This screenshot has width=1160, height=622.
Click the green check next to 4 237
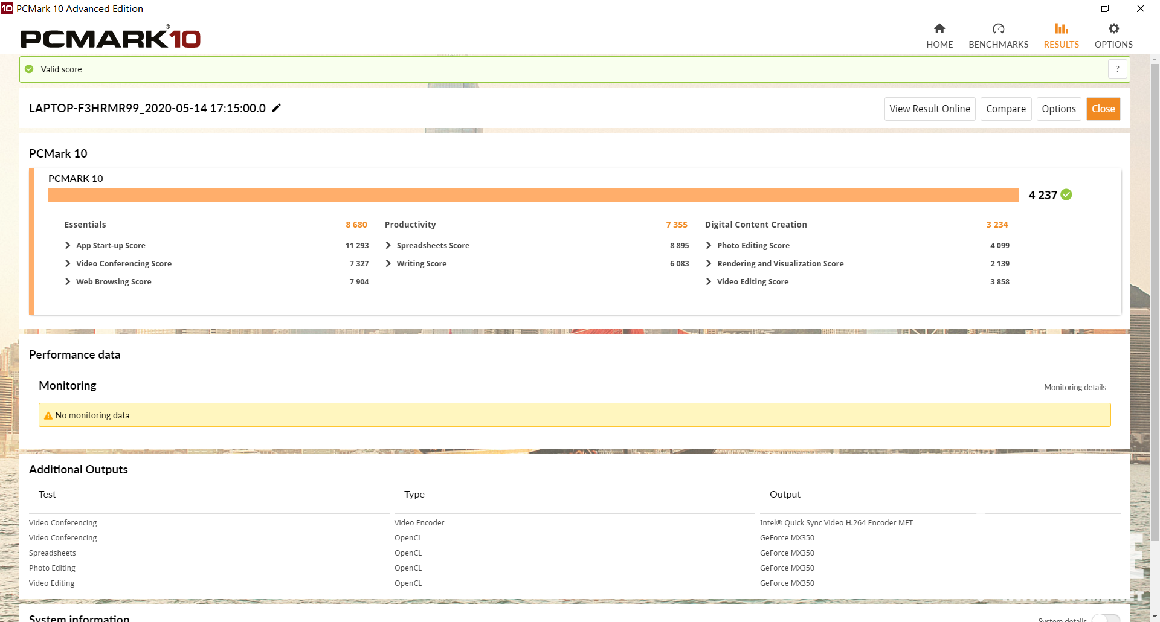[1066, 194]
